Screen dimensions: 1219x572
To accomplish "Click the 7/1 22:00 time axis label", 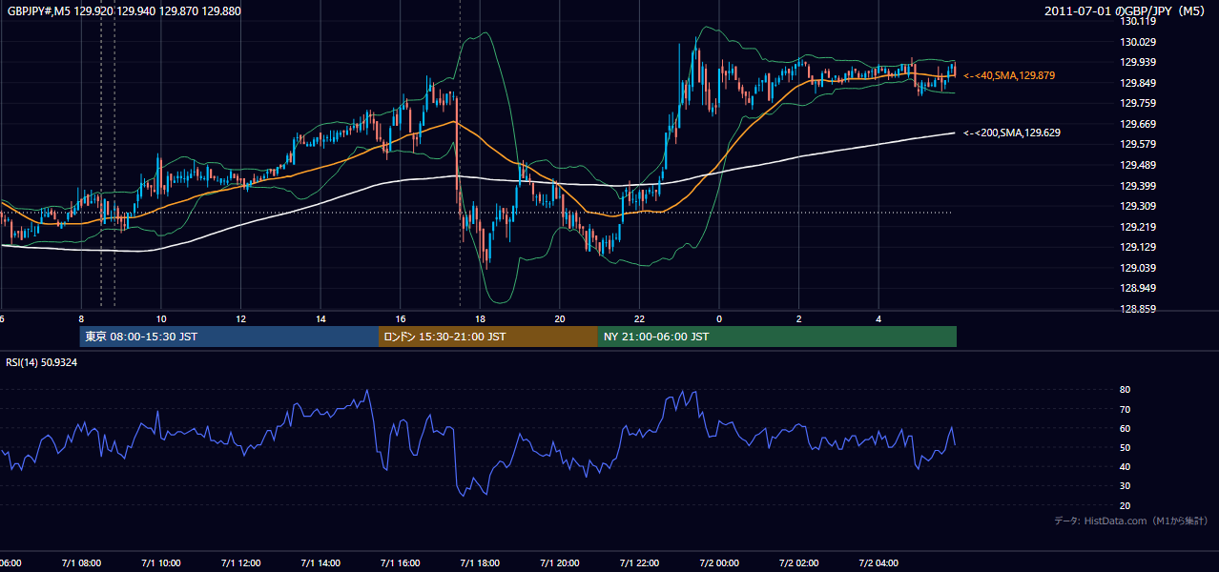I will (639, 563).
